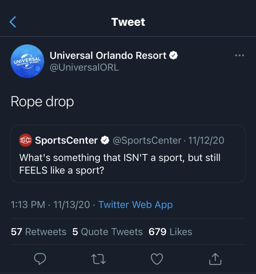The width and height of the screenshot is (256, 274).
Task: Open the @UniversalORL handle
Action: pyautogui.click(x=84, y=67)
